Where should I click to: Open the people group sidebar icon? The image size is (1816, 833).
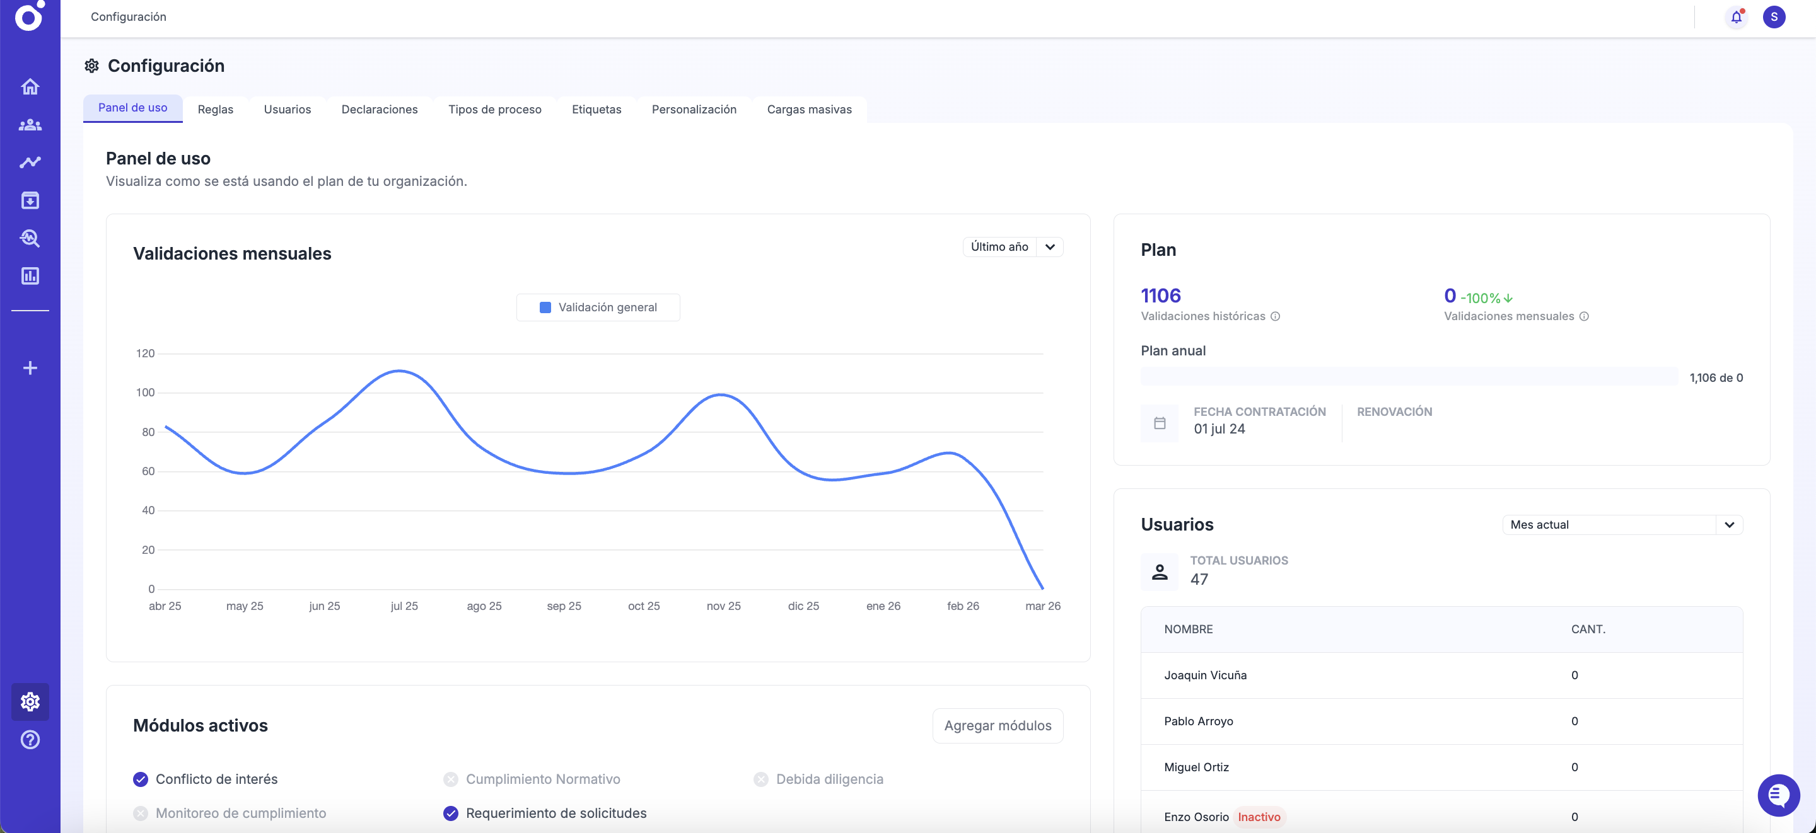(30, 125)
